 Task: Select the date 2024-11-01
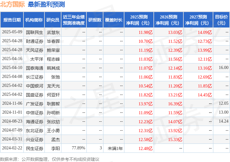[12, 112]
